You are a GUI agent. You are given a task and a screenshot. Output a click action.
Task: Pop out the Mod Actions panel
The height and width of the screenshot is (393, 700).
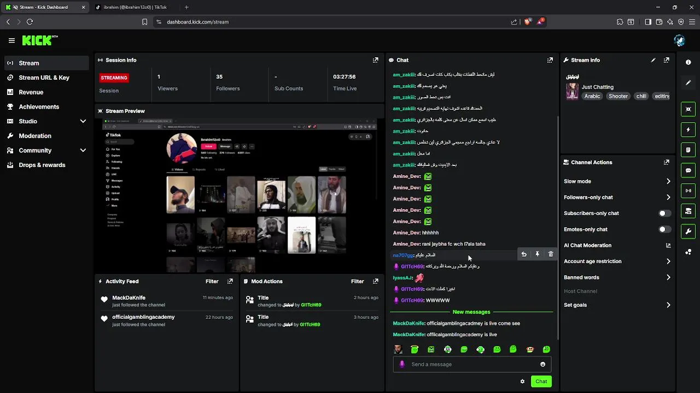coord(375,281)
